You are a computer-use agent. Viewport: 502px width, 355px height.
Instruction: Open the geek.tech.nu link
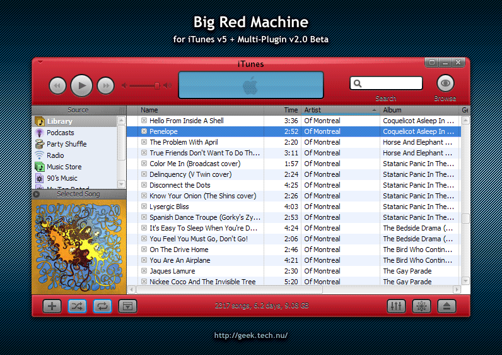pyautogui.click(x=250, y=335)
